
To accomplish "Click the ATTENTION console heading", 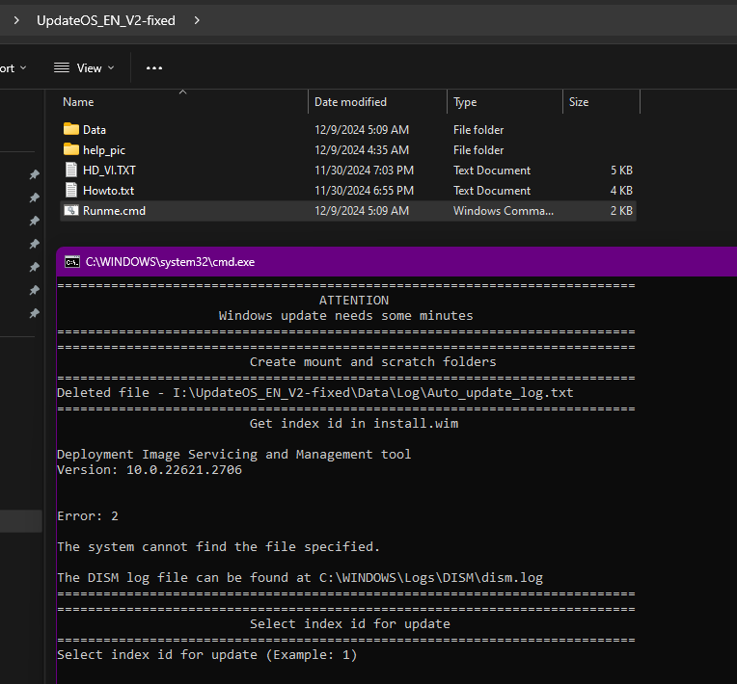I will 354,301.
